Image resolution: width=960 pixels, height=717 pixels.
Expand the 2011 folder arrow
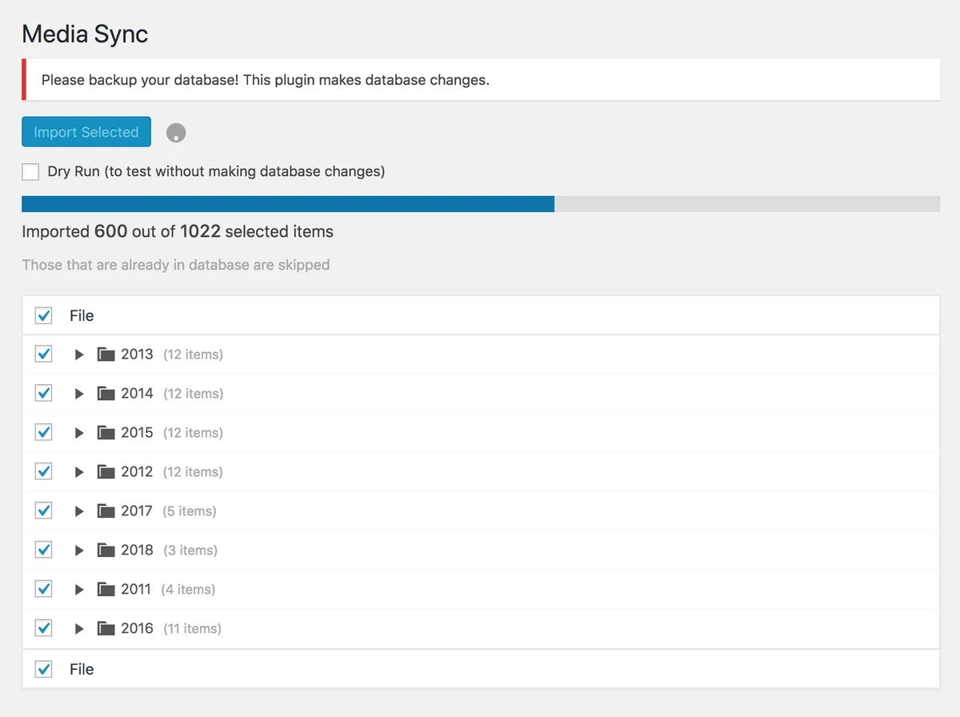[79, 590]
